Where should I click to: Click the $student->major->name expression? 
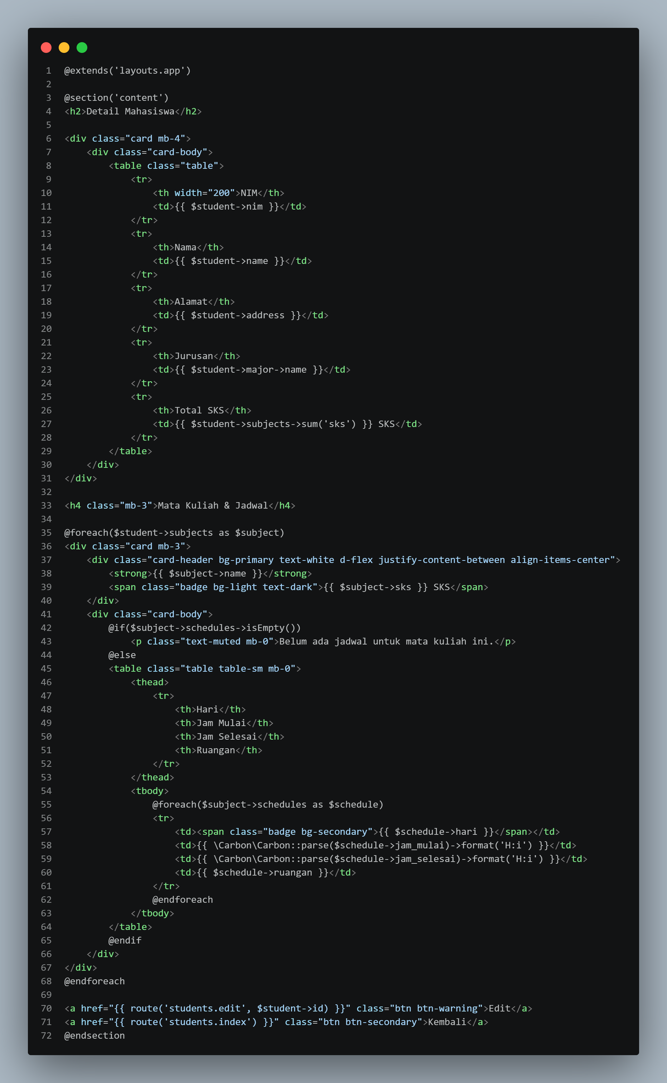pyautogui.click(x=249, y=370)
